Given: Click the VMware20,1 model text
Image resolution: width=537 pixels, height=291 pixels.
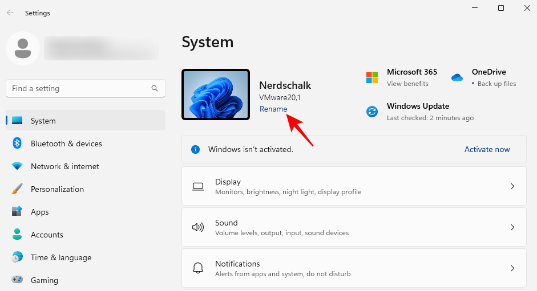Looking at the screenshot, I should [x=280, y=97].
